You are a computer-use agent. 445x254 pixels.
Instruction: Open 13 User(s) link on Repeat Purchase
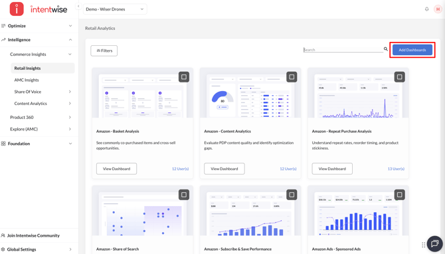click(396, 169)
